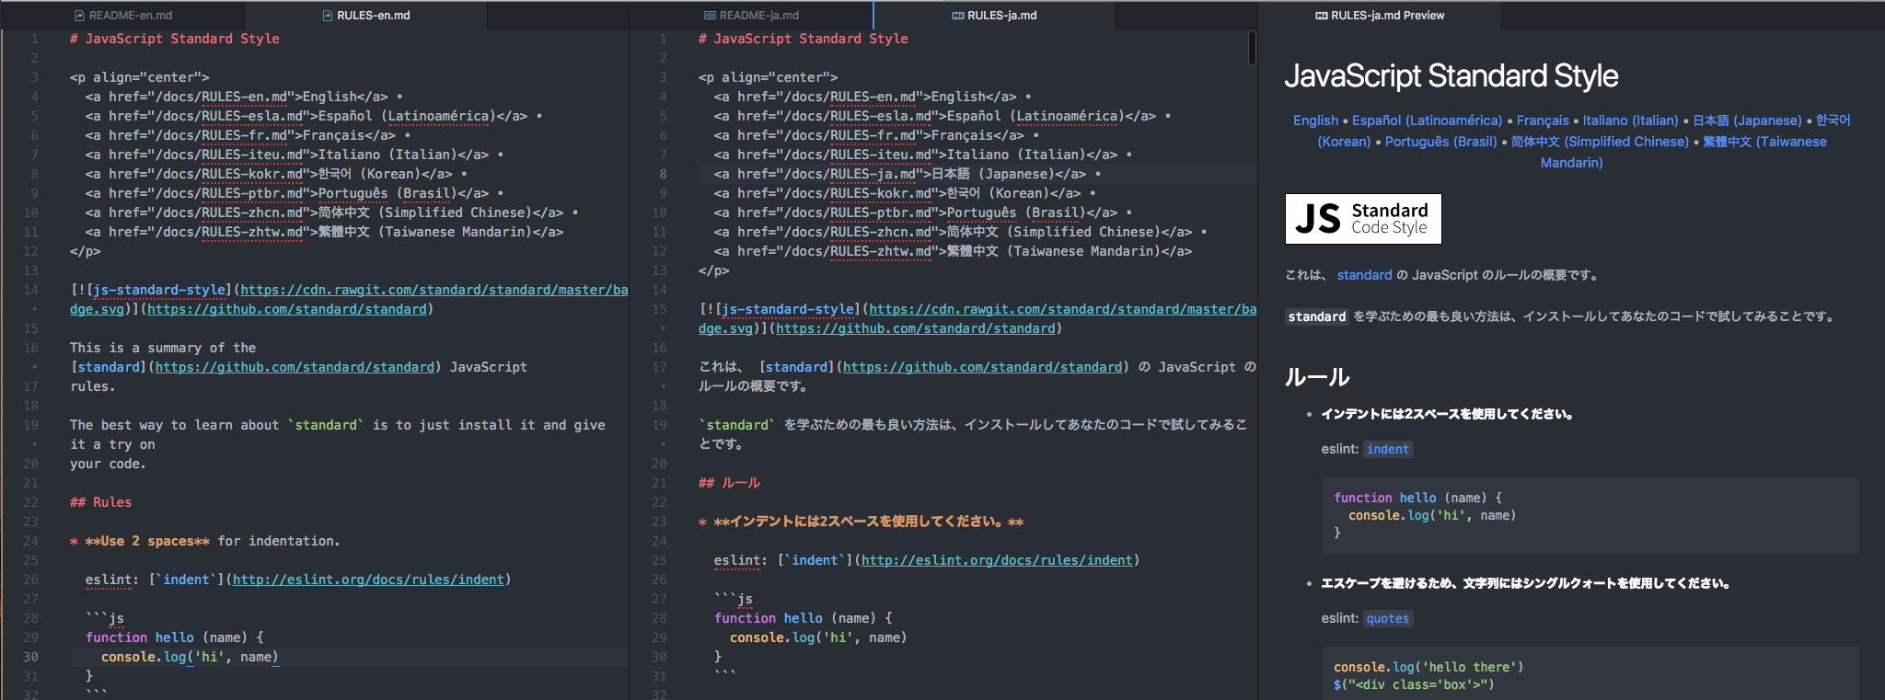Switch to the RULES-en.md tab
The height and width of the screenshot is (700, 1885).
[x=366, y=15]
